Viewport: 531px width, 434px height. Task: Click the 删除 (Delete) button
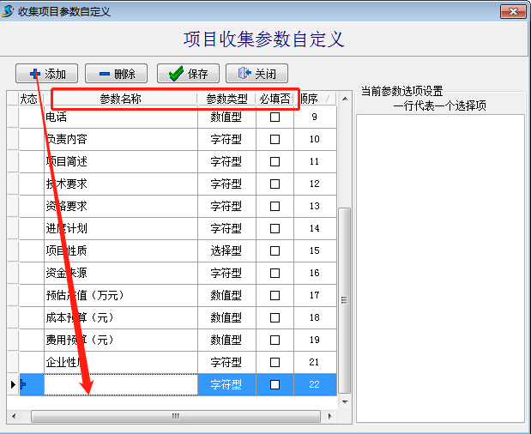(117, 74)
